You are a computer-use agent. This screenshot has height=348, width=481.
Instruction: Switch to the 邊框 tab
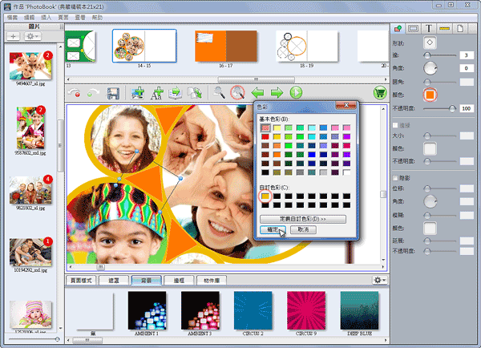pos(179,280)
